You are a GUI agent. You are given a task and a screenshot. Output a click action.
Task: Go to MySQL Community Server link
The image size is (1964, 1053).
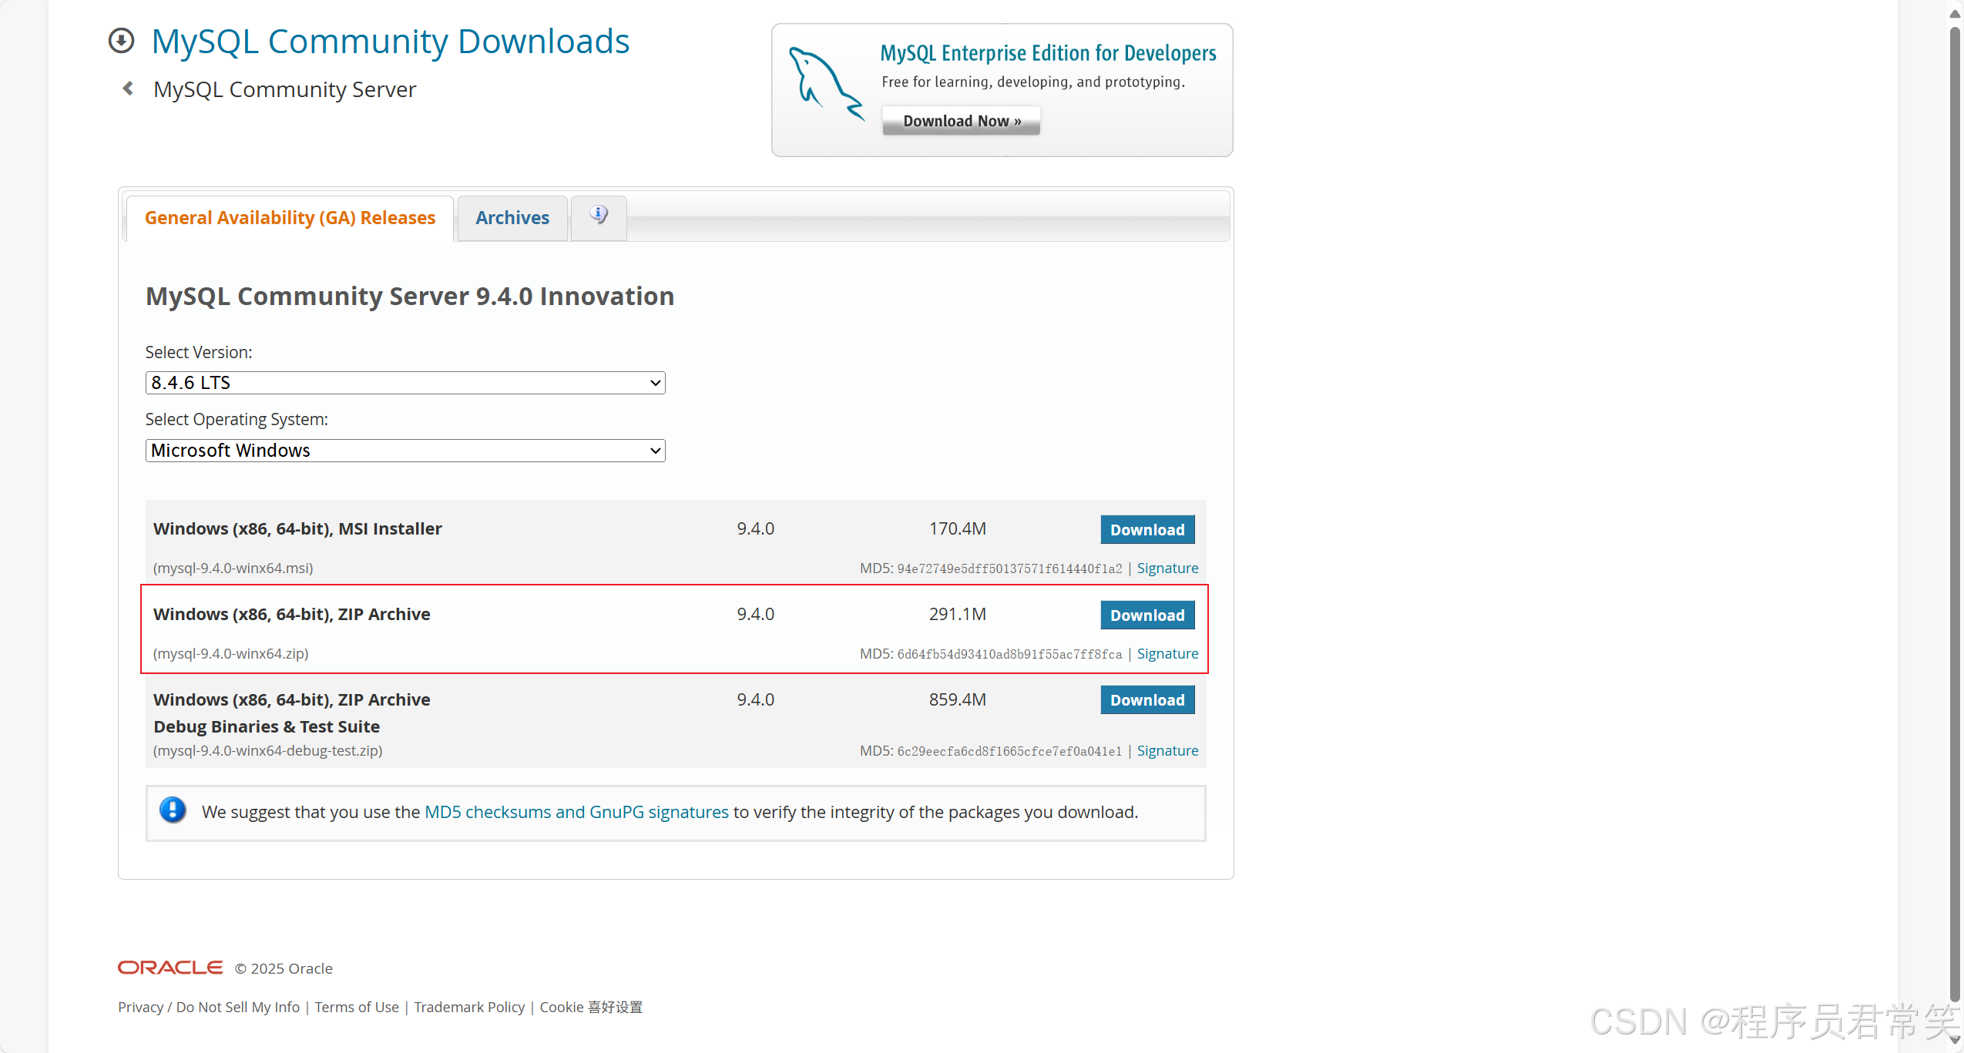click(284, 89)
